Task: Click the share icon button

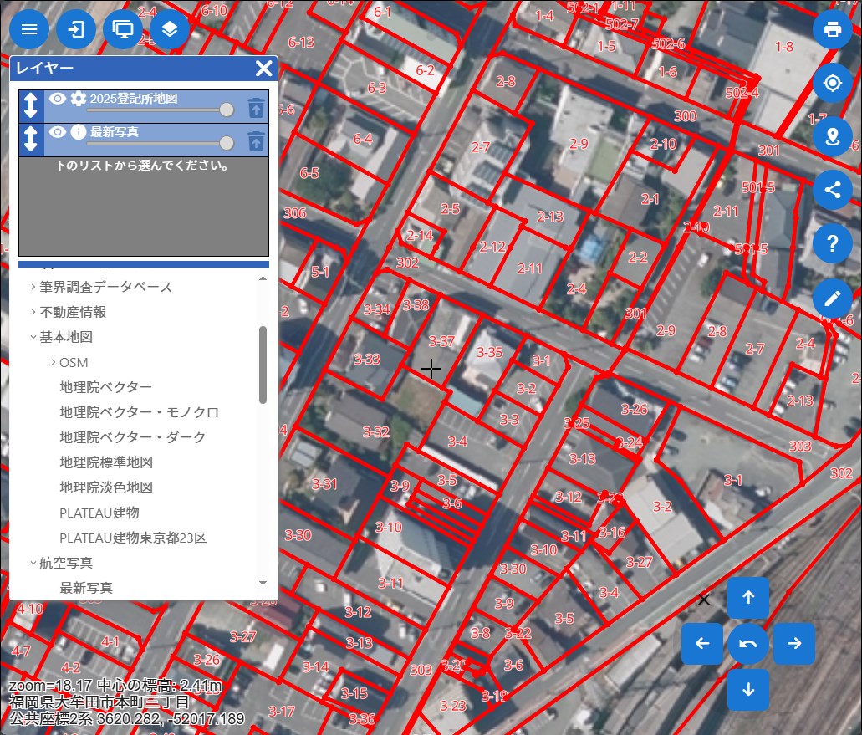Action: coord(832,189)
